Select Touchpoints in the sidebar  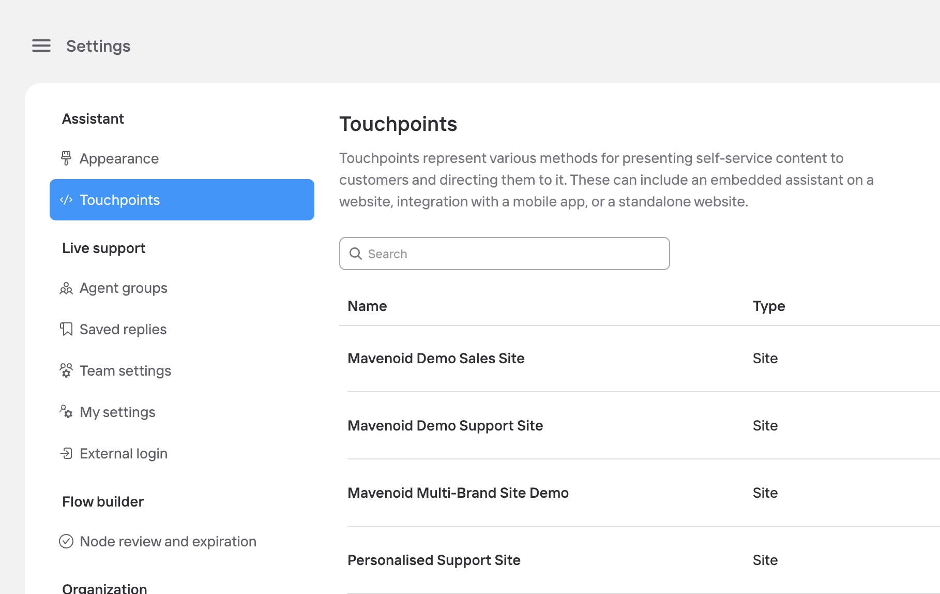[x=182, y=200]
